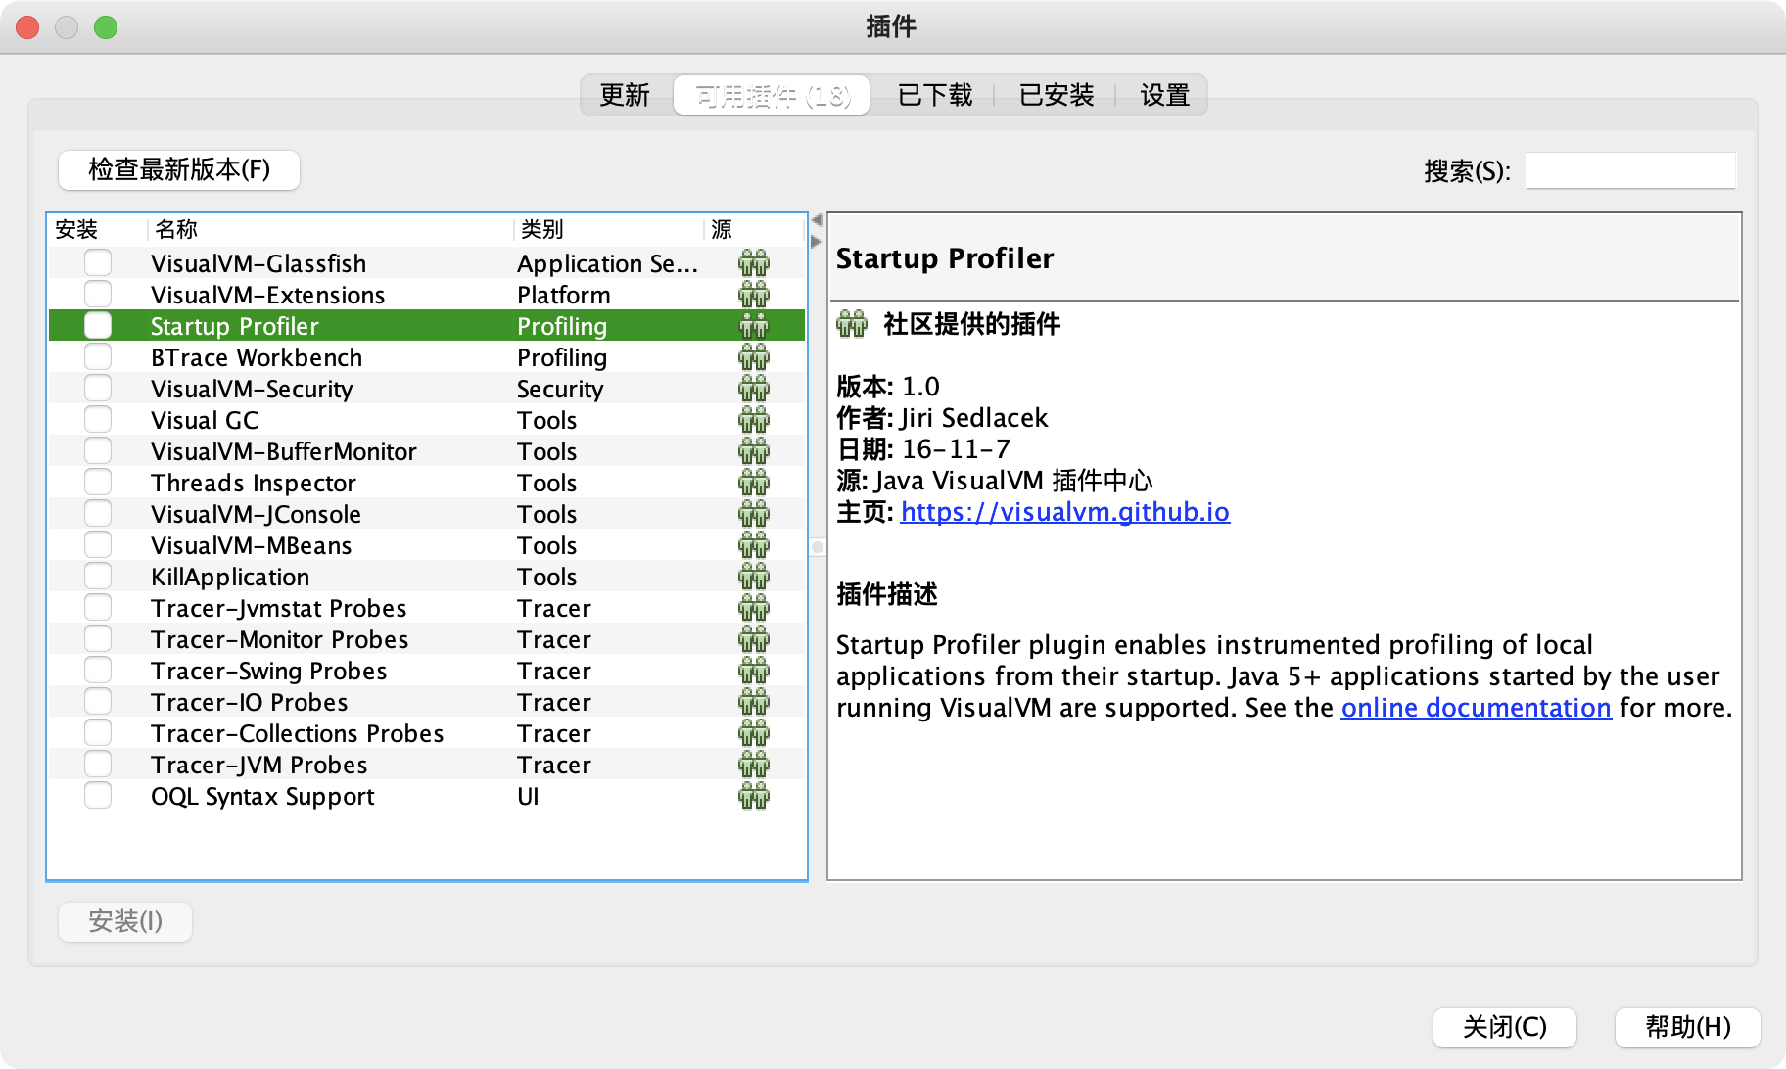Screen dimensions: 1786x1069
Task: Click source icon in OQL Syntax Support row
Action: pyautogui.click(x=753, y=796)
